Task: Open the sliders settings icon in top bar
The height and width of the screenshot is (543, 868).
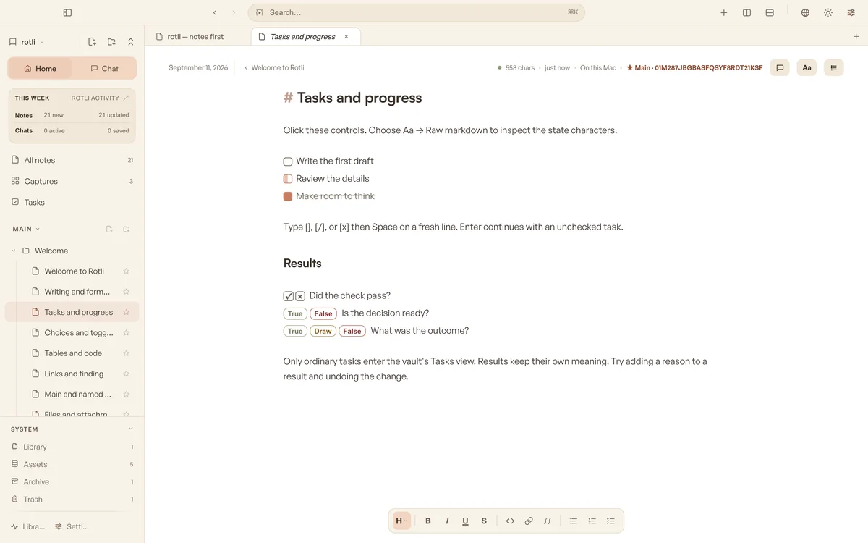Action: click(x=851, y=12)
